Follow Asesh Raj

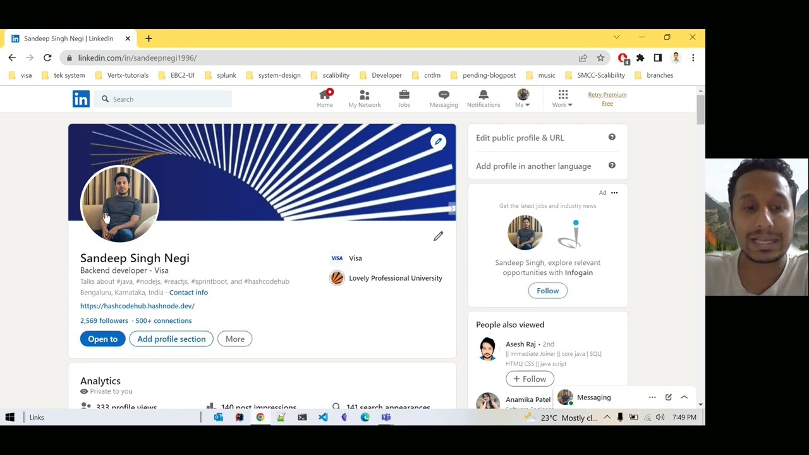pos(530,379)
